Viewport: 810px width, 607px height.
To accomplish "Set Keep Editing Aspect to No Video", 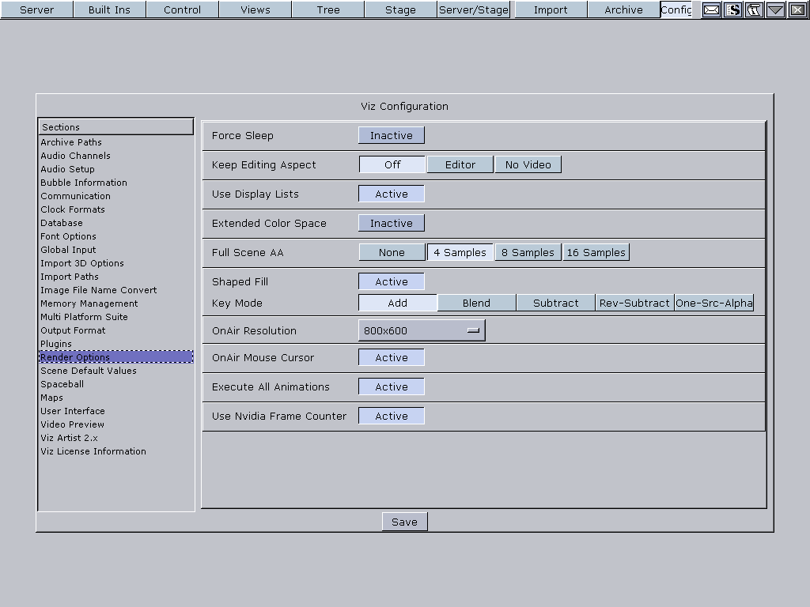I will click(x=528, y=164).
